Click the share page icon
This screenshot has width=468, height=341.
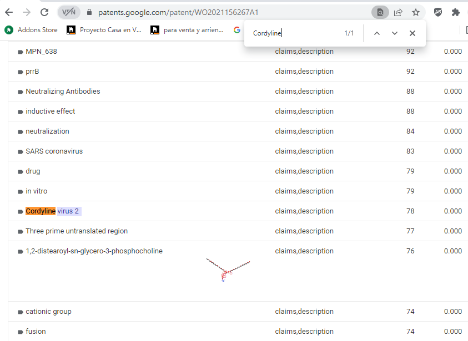398,12
